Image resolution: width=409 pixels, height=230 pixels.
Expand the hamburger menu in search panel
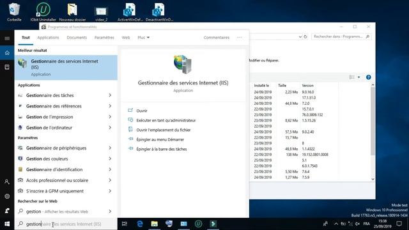point(7,38)
